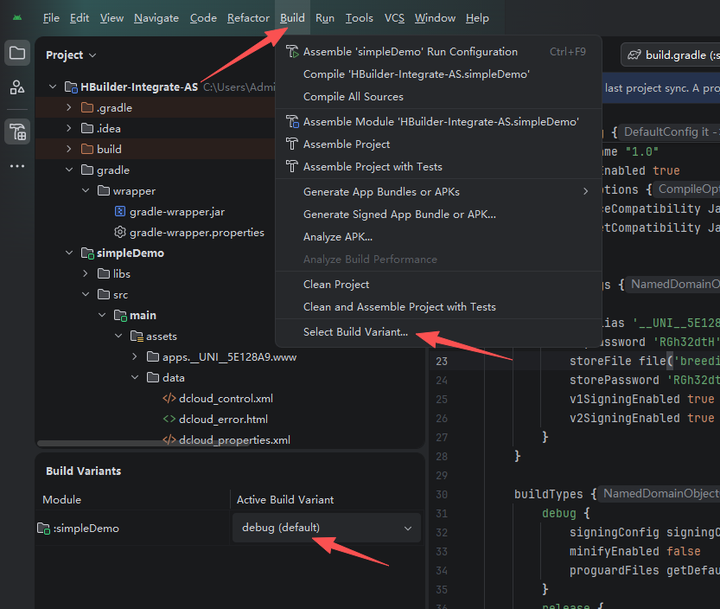The width and height of the screenshot is (720, 609).
Task: Expand the libs folder
Action: click(86, 273)
